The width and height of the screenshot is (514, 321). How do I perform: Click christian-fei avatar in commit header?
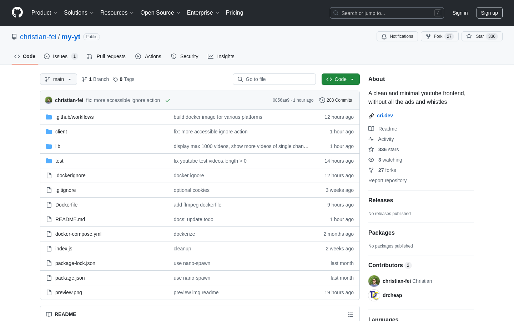click(x=49, y=100)
